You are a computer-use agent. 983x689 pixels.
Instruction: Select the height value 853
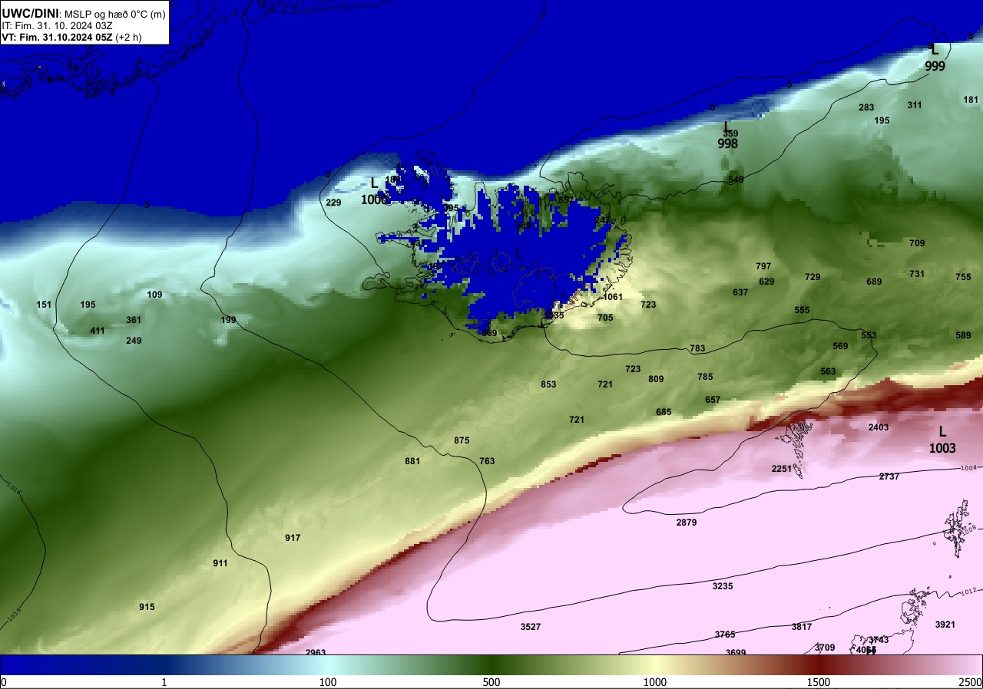click(548, 384)
